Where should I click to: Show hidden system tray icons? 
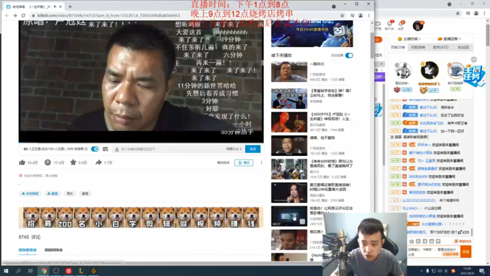coord(421,271)
